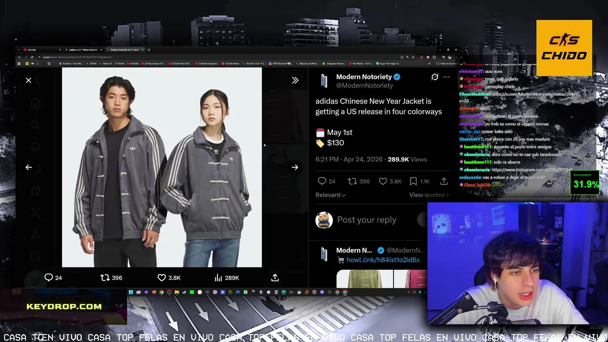Click the 289.9K Views count
This screenshot has height=342, width=608.
[x=407, y=159]
